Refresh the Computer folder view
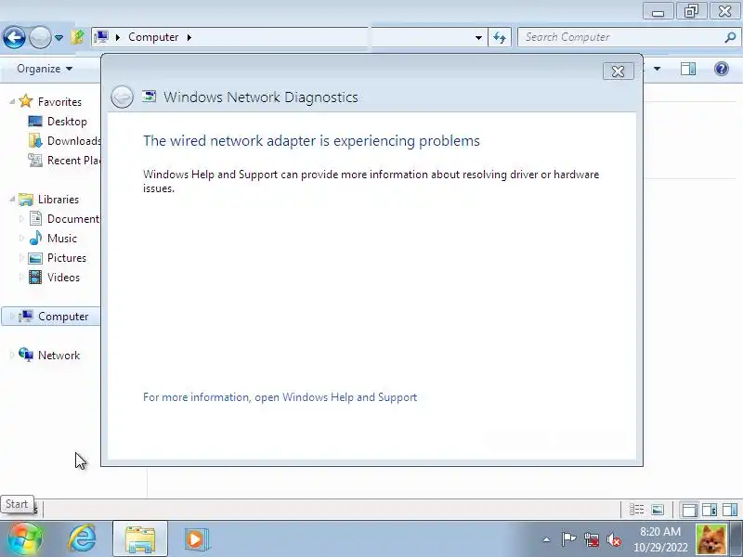Image resolution: width=743 pixels, height=557 pixels. click(x=500, y=37)
